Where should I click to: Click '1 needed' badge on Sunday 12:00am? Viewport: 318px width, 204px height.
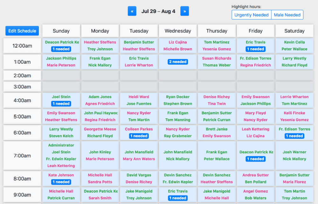(61, 49)
